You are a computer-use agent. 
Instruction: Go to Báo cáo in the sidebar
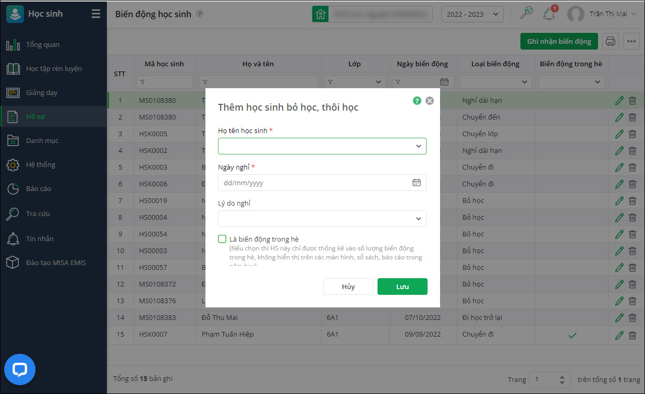click(39, 189)
